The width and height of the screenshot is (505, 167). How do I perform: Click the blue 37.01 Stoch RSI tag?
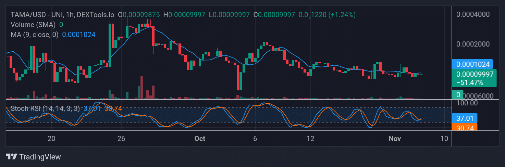[465, 118]
